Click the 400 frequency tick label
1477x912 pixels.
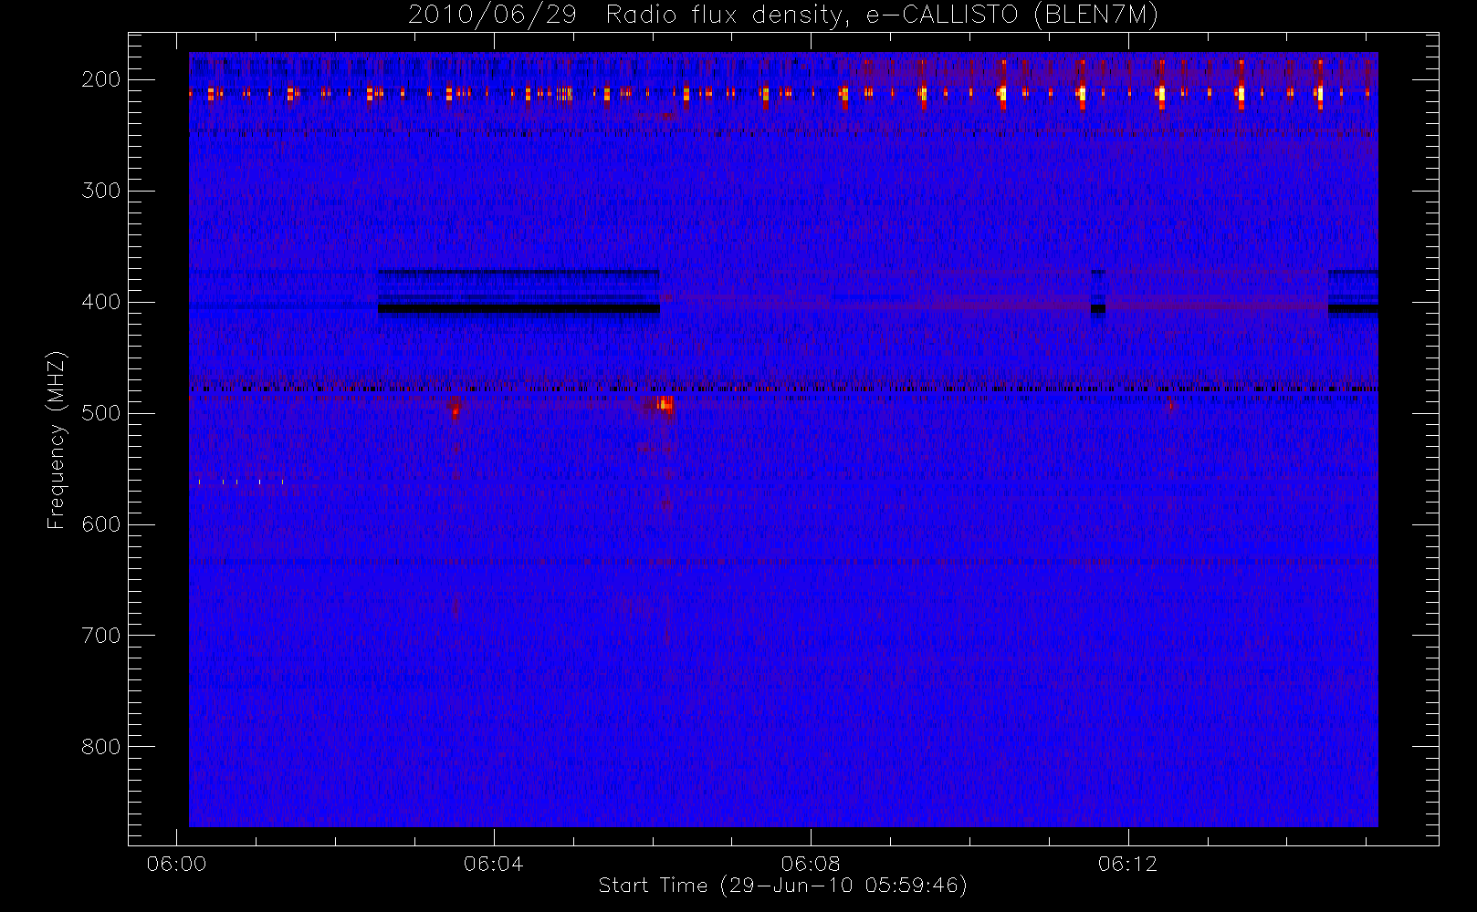[x=101, y=302]
